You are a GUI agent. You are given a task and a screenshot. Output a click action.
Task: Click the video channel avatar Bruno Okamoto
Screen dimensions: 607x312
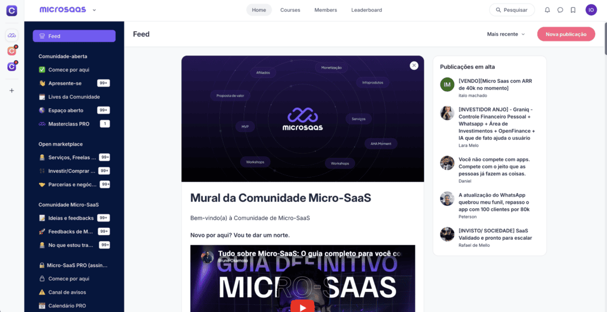click(208, 256)
